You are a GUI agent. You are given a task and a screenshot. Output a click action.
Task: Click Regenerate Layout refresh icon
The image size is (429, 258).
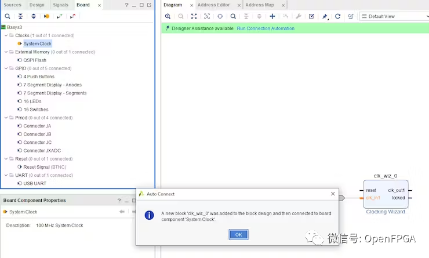click(337, 16)
